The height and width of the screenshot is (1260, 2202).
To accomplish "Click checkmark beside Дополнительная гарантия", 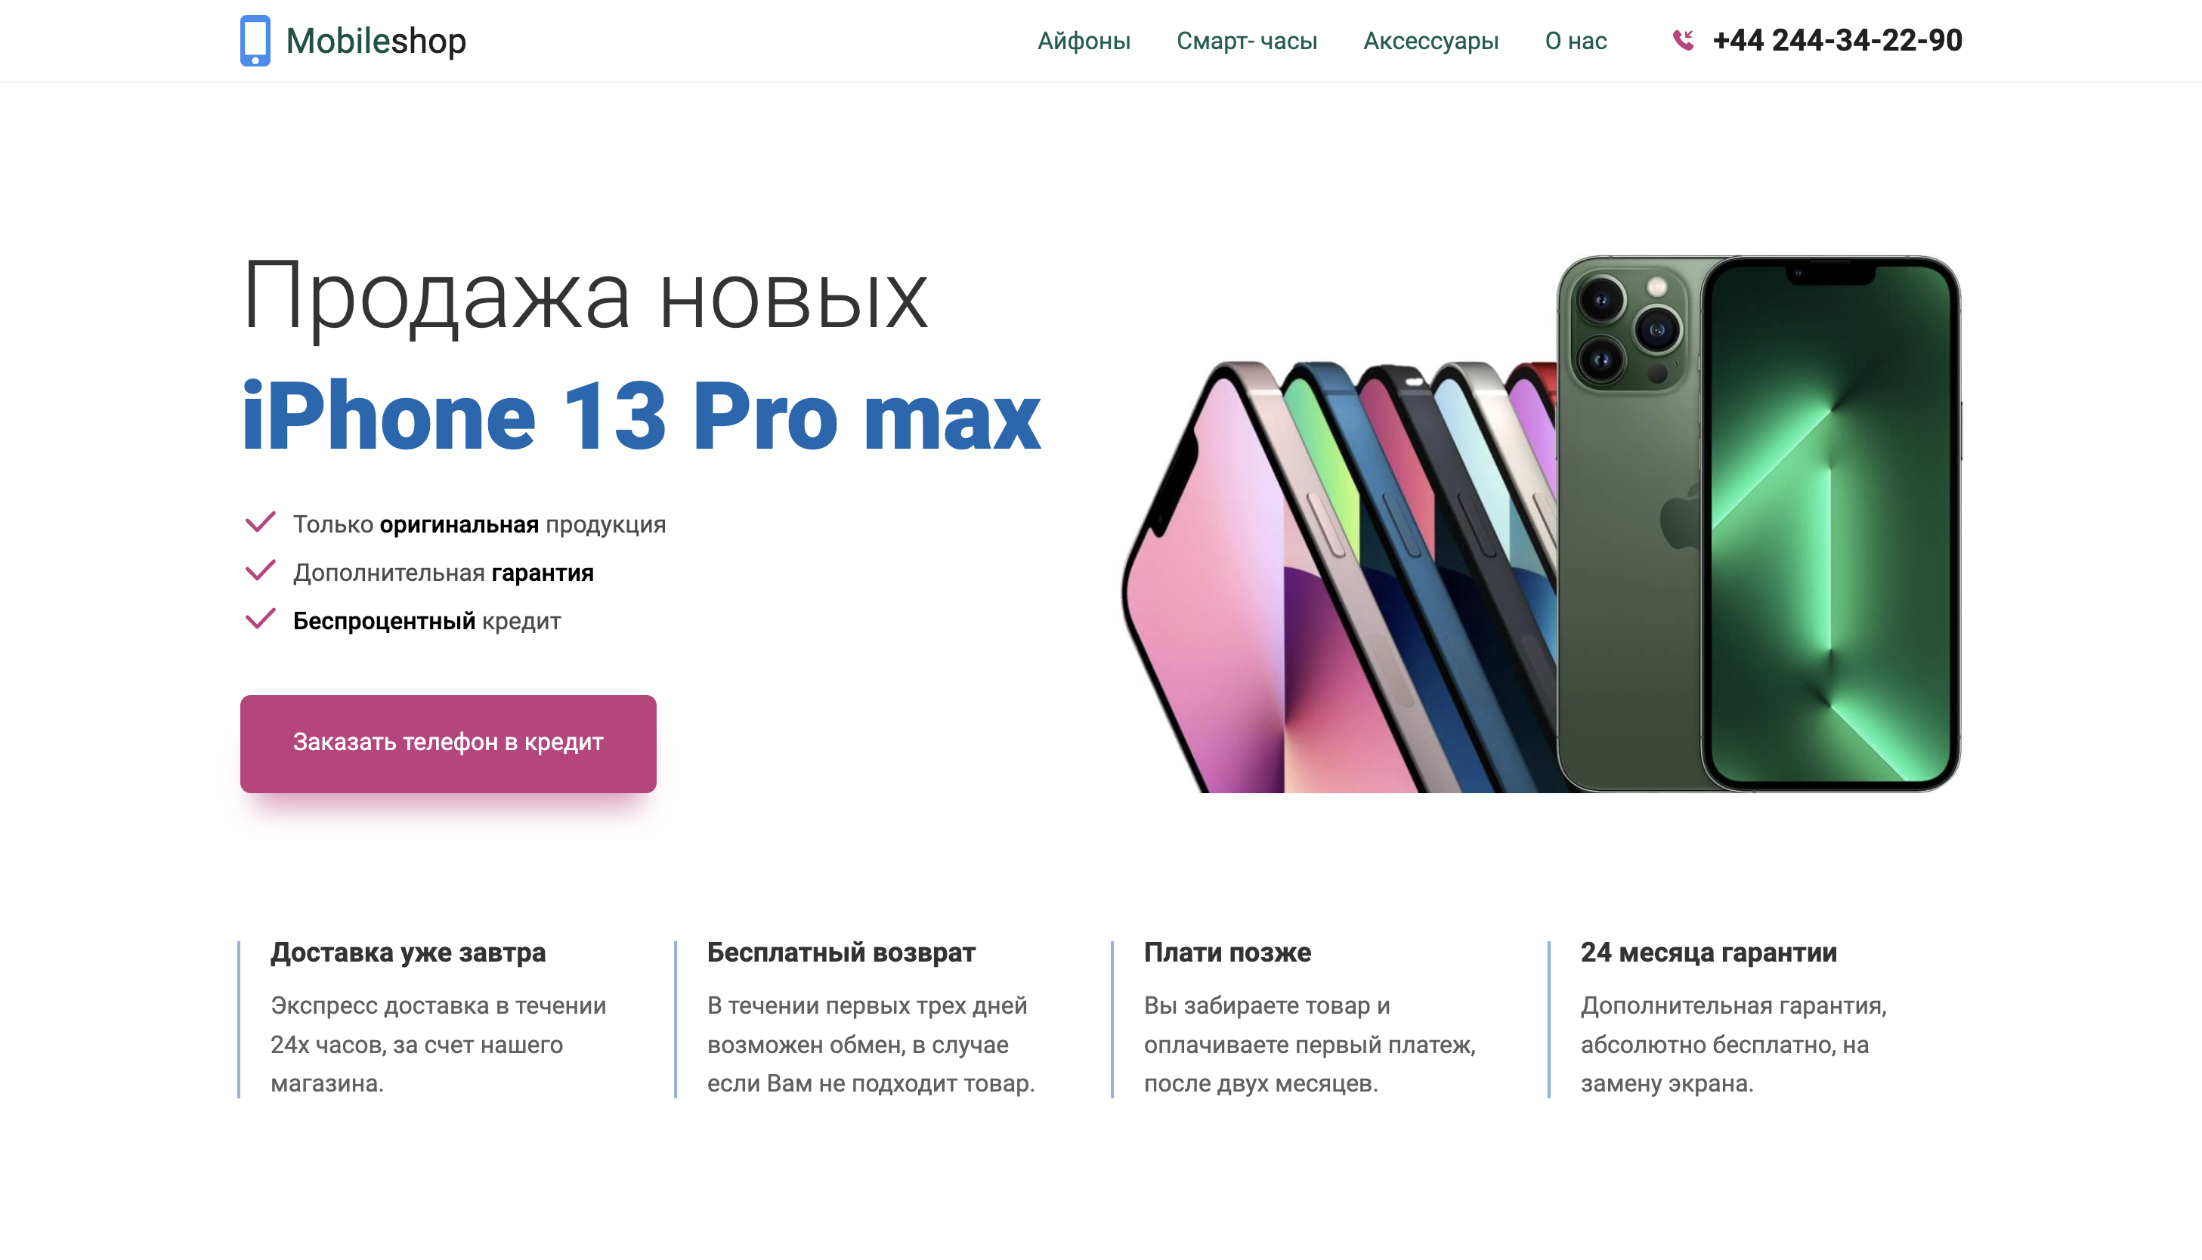I will pos(261,571).
